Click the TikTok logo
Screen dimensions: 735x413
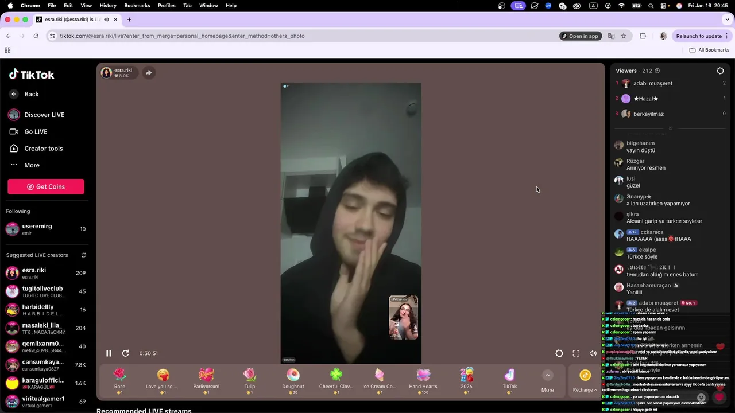point(32,75)
